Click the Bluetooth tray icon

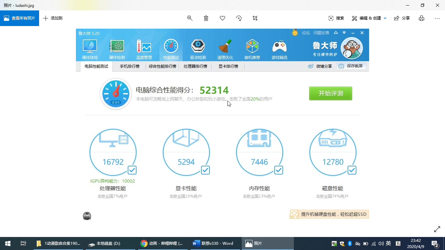pos(350,243)
